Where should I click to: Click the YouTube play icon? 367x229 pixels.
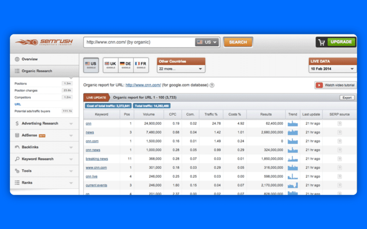pyautogui.click(x=319, y=85)
